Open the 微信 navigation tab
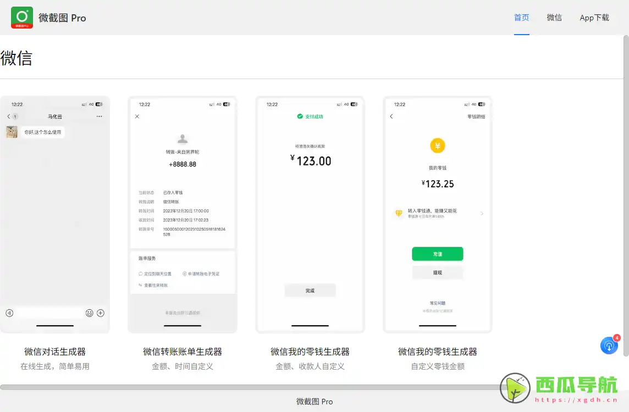Image resolution: width=629 pixels, height=412 pixels. click(554, 18)
